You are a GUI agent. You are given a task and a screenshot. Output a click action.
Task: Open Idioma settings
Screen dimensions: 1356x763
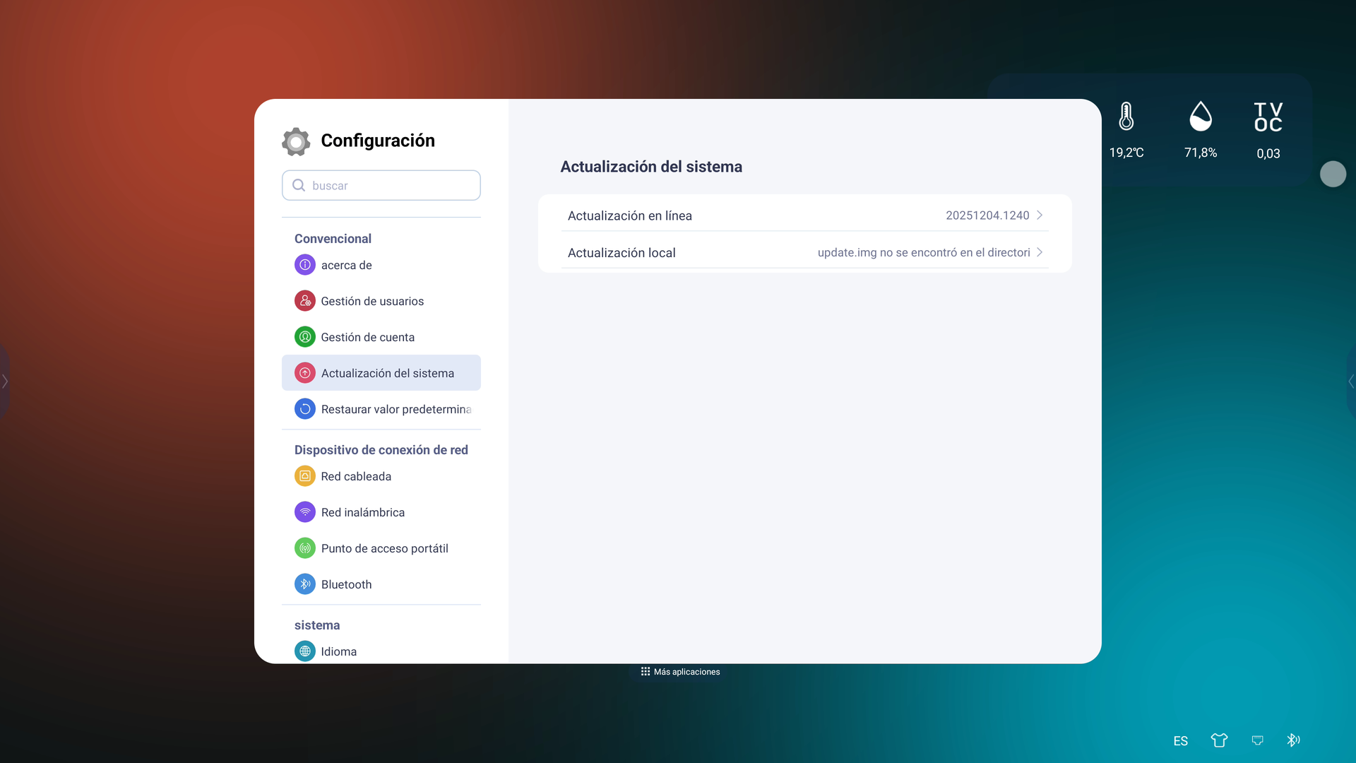click(x=381, y=651)
